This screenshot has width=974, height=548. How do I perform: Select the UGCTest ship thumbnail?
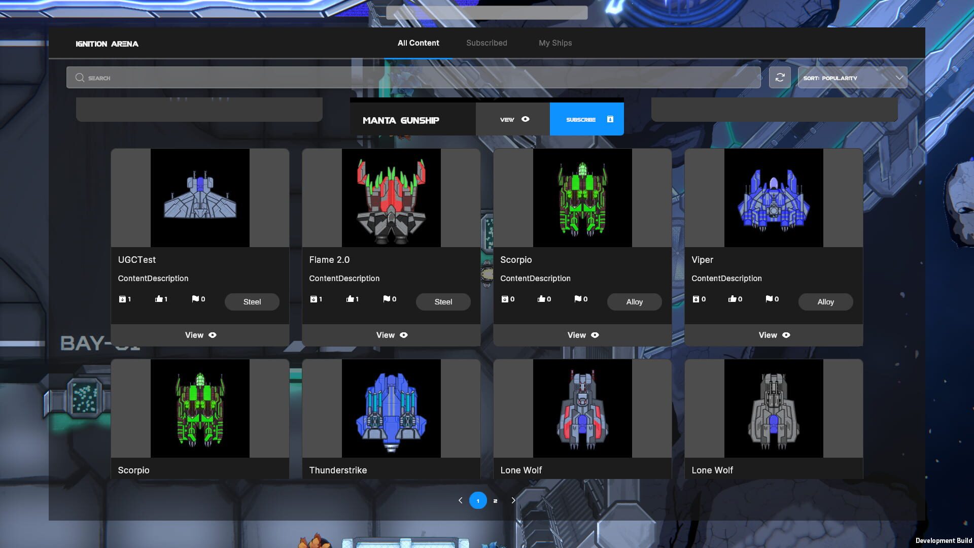coord(200,198)
